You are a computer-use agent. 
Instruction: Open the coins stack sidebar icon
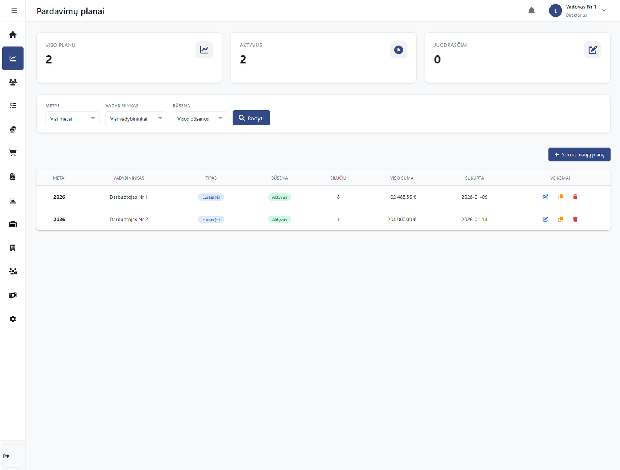pos(13,129)
